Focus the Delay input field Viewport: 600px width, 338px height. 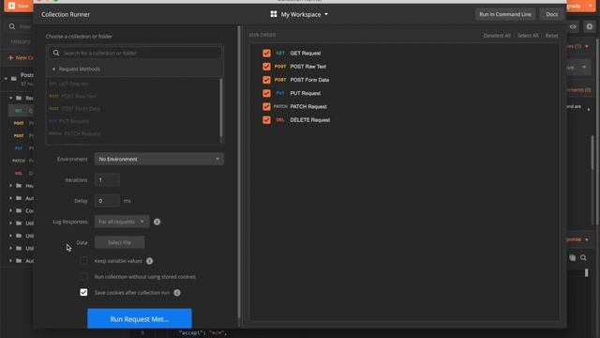tap(107, 200)
